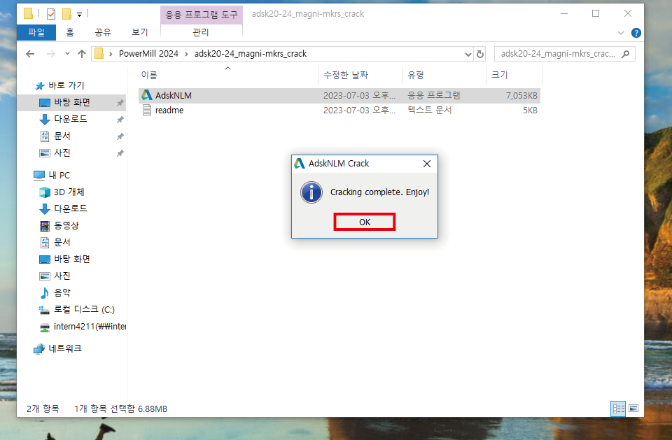Switch to details view layout
Screen dimensions: 672x440
pos(618,409)
